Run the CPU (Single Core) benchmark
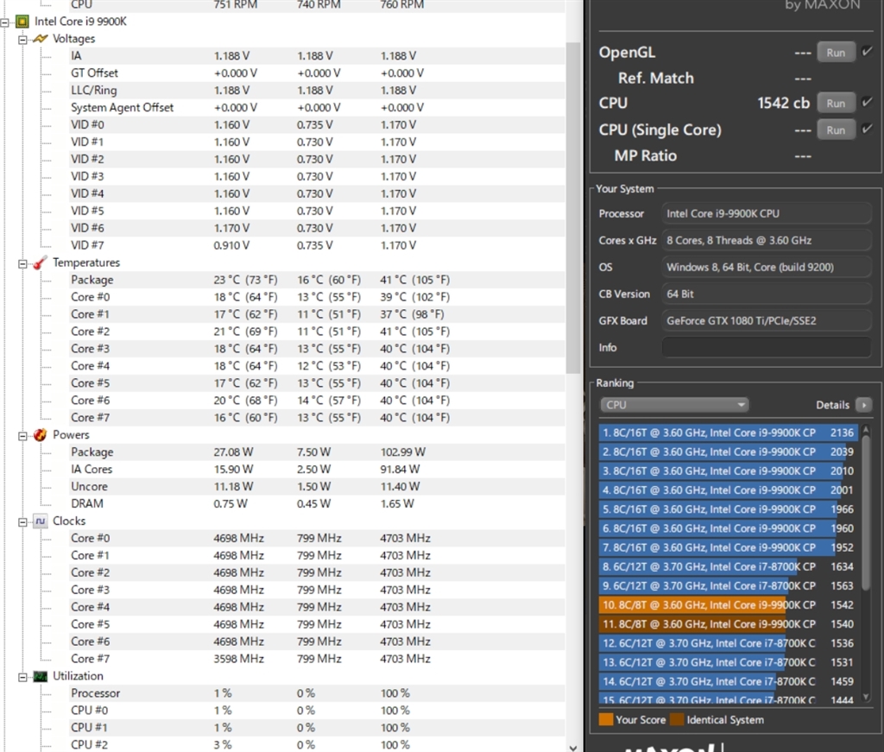Screen dimensions: 884x752 [836, 130]
